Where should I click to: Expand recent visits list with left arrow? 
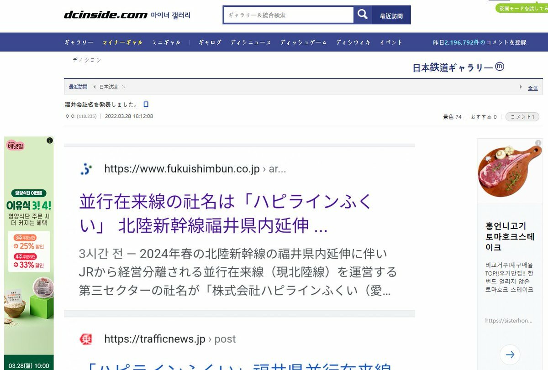pyautogui.click(x=94, y=87)
